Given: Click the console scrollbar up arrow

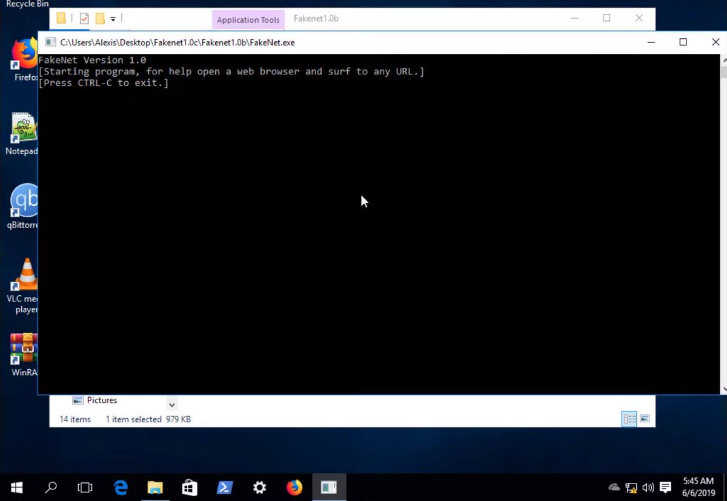Looking at the screenshot, I should click(724, 60).
